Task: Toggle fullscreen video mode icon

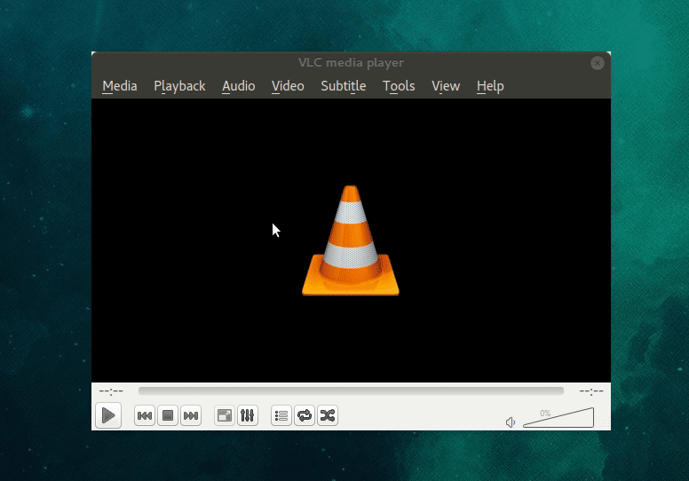Action: pos(225,415)
